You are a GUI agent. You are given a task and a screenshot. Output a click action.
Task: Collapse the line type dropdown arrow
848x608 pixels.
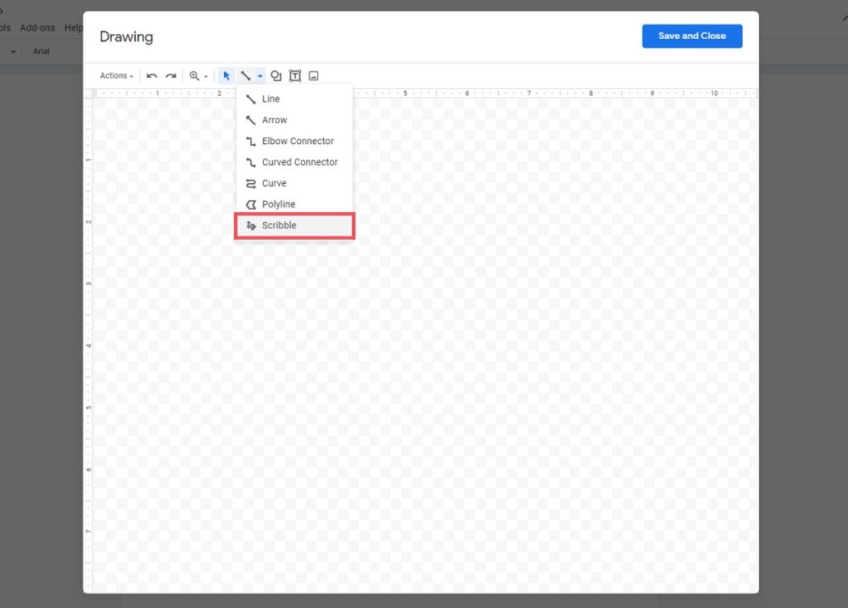point(260,76)
